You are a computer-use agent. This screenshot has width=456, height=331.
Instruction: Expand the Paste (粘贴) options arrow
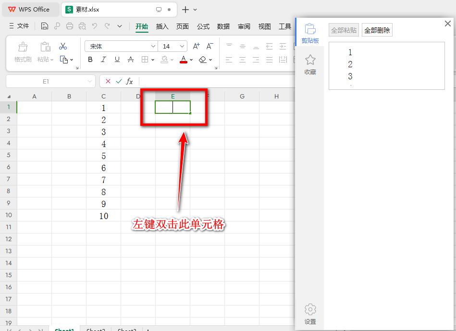pos(52,60)
